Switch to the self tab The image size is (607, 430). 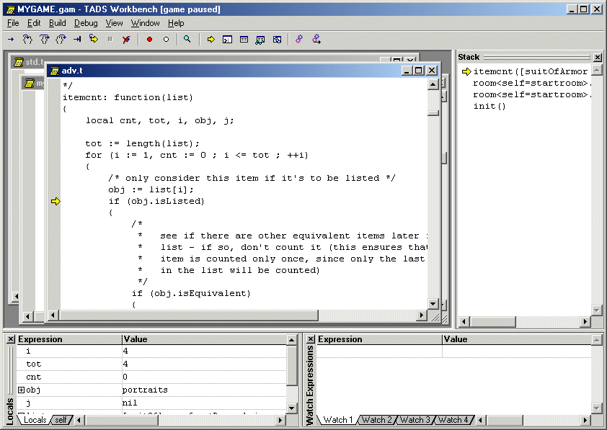[61, 420]
